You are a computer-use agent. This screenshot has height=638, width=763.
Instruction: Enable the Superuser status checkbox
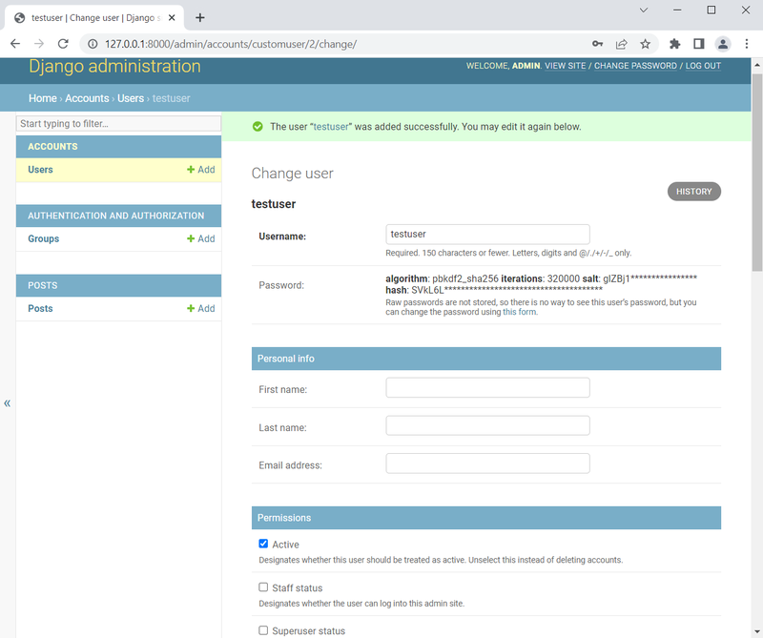[x=263, y=630]
